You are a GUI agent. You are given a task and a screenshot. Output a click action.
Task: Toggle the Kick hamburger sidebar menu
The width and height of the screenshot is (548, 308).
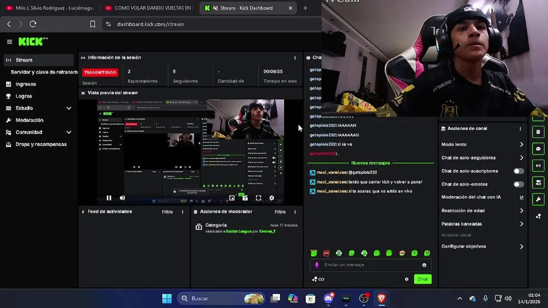(x=9, y=41)
